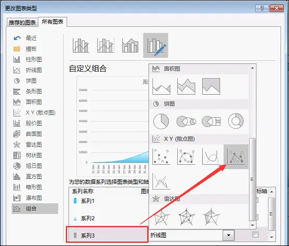Click the 折线图 chart type combo box
The height and width of the screenshot is (246, 289).
tap(191, 235)
